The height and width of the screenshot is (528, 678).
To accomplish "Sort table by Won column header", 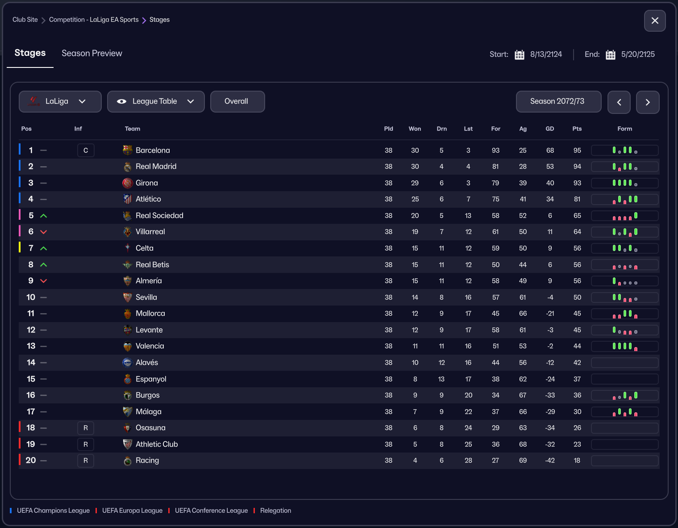I will [415, 129].
